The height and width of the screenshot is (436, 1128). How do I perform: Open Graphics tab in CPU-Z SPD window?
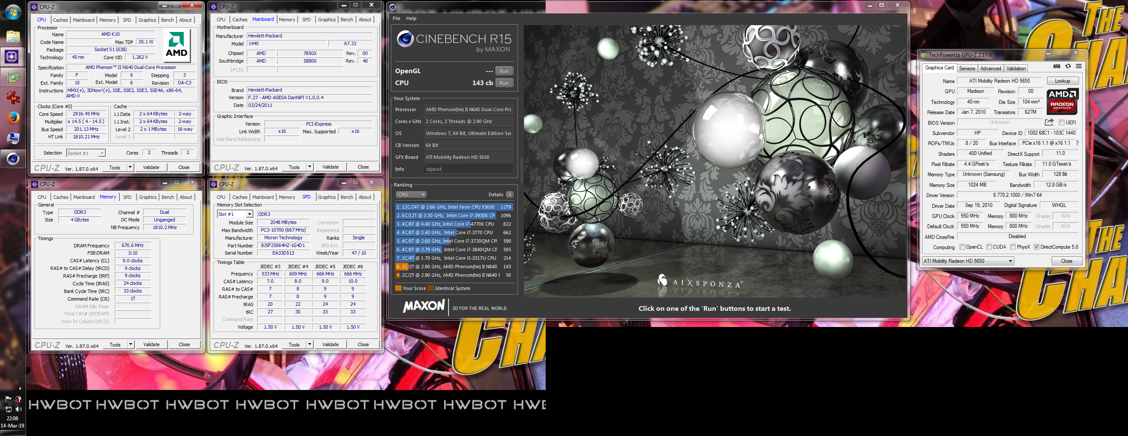[327, 197]
